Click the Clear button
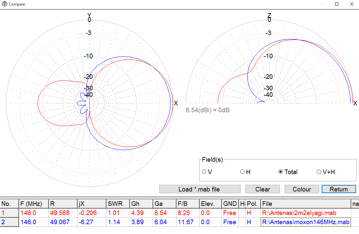 [x=262, y=189]
